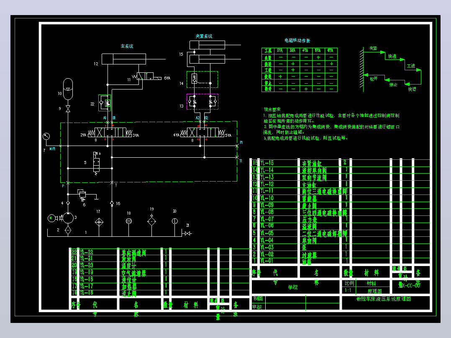Click the 技术要求 heading text
Screen dimensions: 451x338
coord(272,109)
